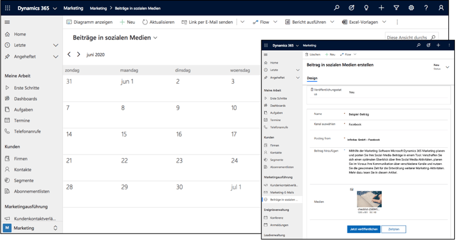The image size is (458, 242).
Task: Open the help question mark icon
Action: pos(426,8)
